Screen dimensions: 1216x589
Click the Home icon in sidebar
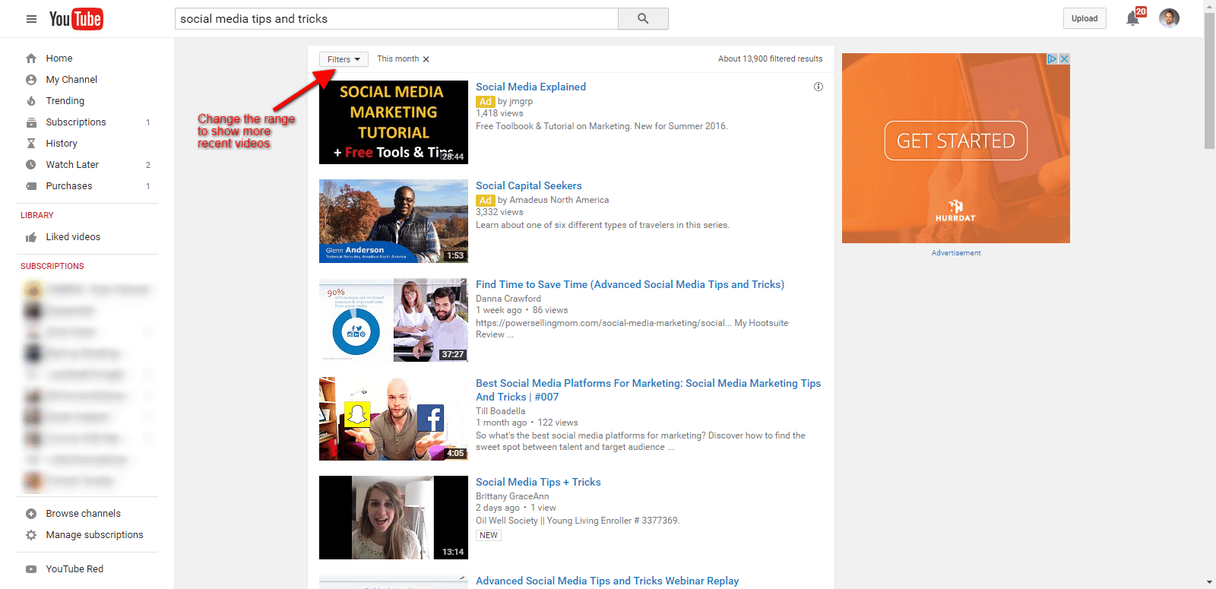[x=31, y=59]
